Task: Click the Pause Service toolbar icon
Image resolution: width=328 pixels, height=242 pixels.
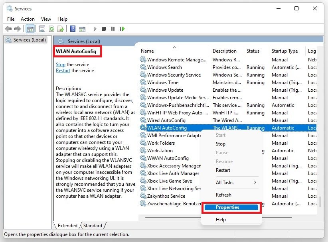Action: tap(113, 29)
